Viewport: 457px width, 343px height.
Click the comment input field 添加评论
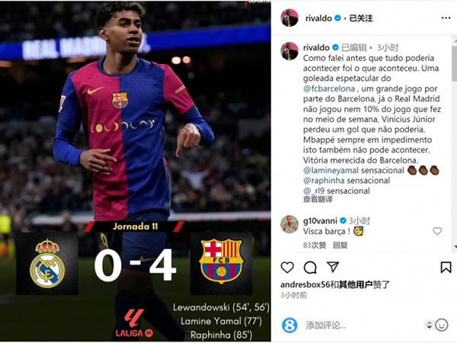[363, 325]
